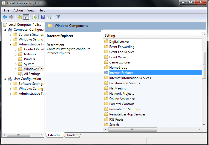Click the Local Computer Policy root icon
Screen dimensions: 209x145
(x=5, y=25)
